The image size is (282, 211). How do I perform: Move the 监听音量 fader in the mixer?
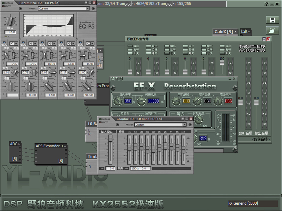[x=240, y=103]
